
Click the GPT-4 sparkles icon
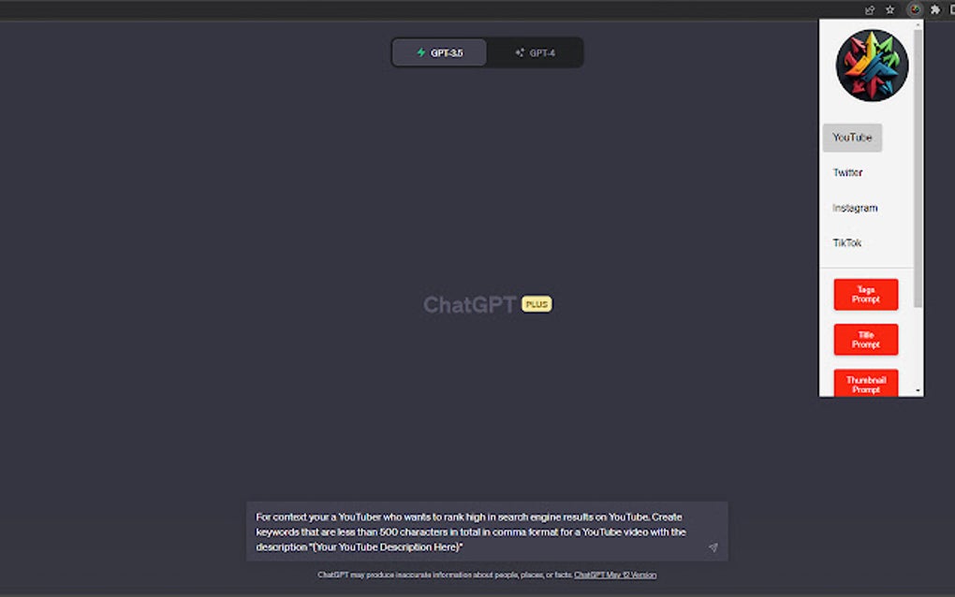(518, 52)
